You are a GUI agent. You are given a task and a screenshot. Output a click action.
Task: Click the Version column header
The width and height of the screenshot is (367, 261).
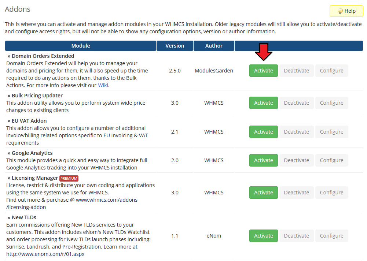coord(175,46)
